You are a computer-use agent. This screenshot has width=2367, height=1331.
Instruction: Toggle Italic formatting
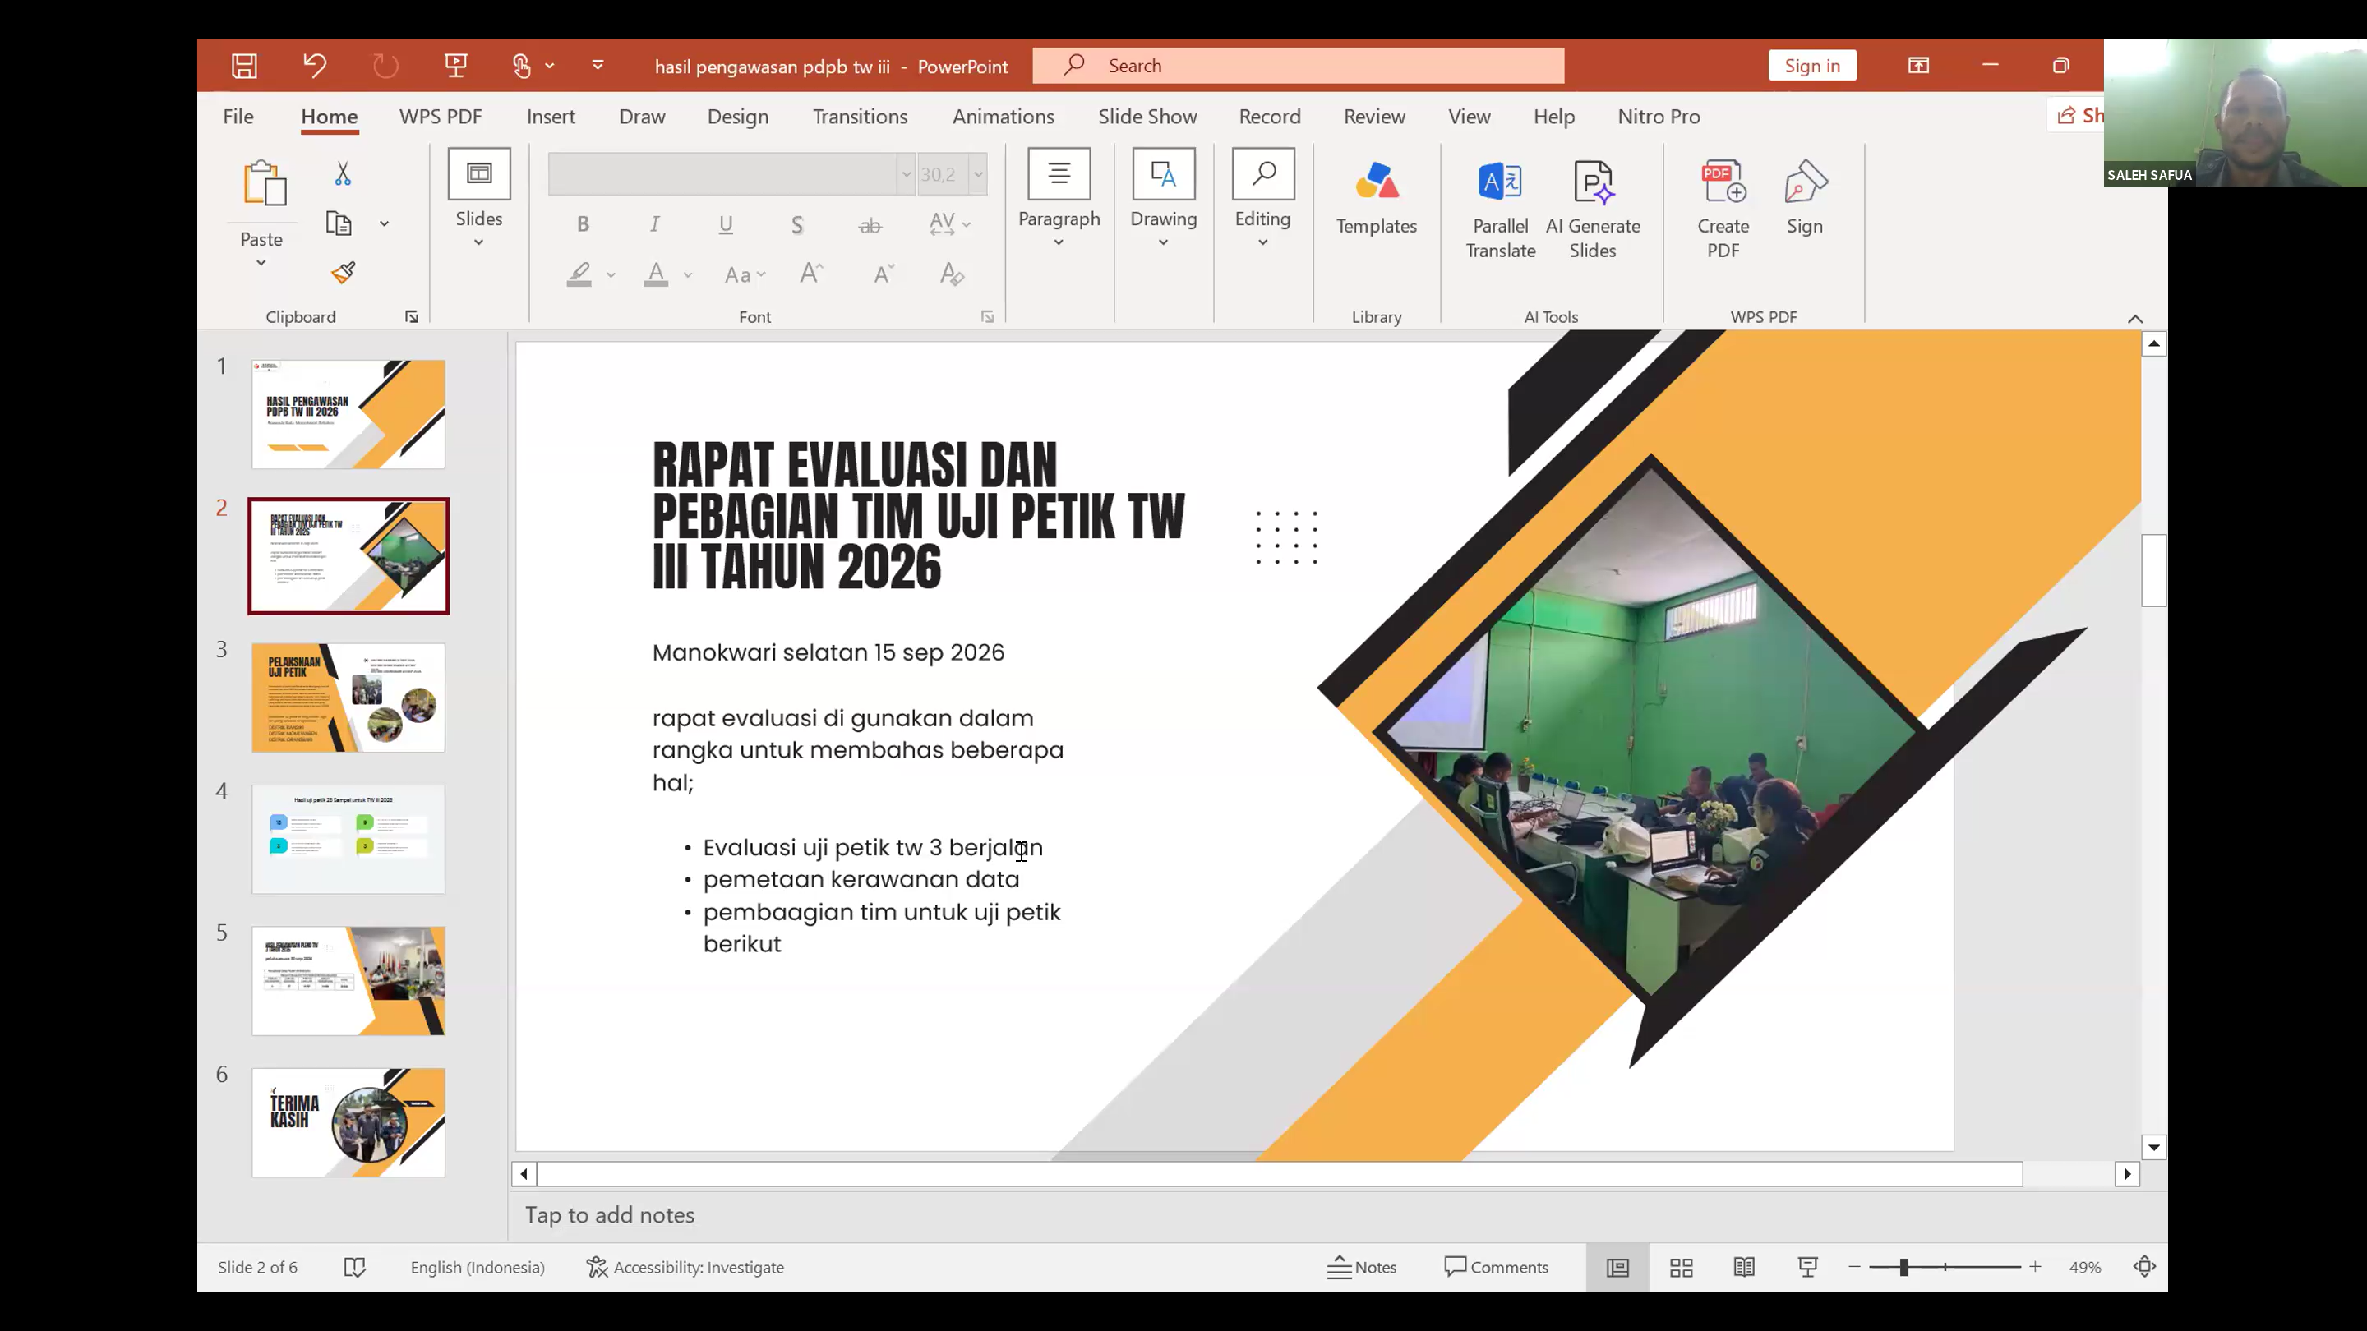click(654, 224)
